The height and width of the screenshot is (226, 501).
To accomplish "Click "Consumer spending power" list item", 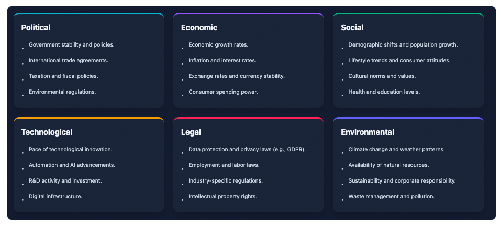I will (x=223, y=92).
